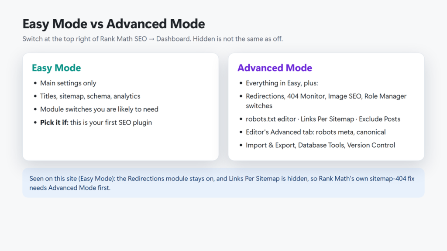Click the blue note 'Seen on this site (Easy Mode)'

223,183
